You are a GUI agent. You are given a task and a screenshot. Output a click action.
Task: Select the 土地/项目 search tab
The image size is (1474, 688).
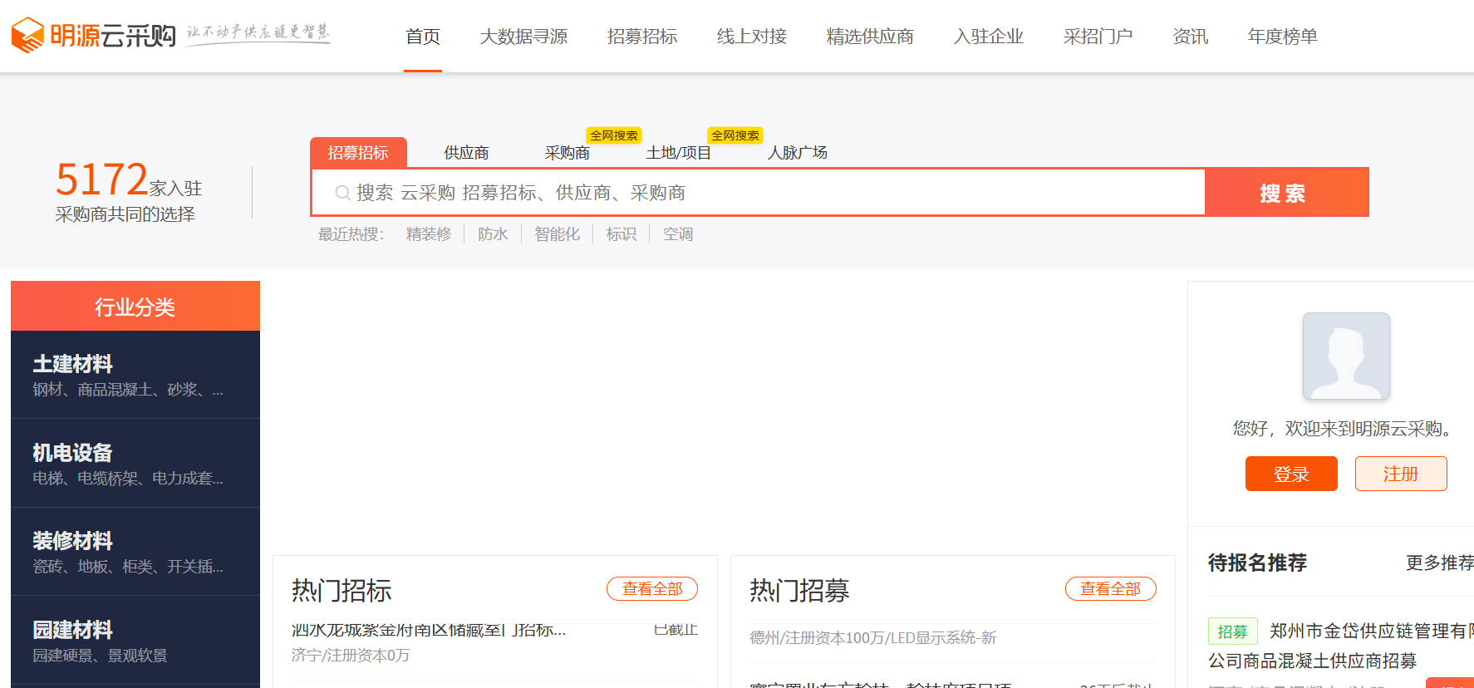pyautogui.click(x=678, y=153)
